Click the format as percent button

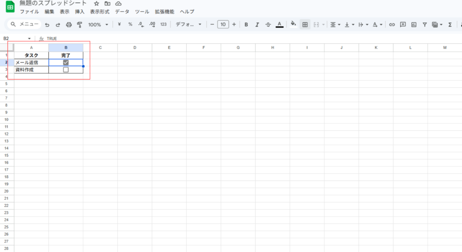[x=130, y=24]
